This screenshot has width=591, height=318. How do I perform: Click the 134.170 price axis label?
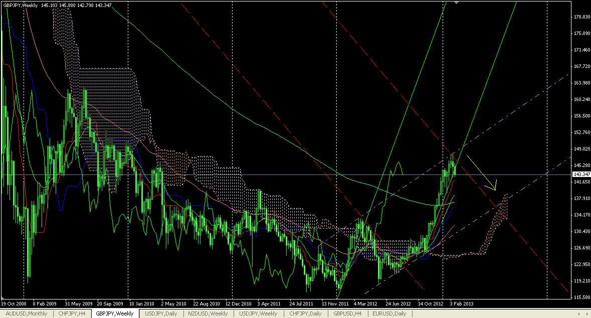pyautogui.click(x=582, y=214)
